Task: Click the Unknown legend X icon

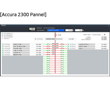Action: point(2,38)
